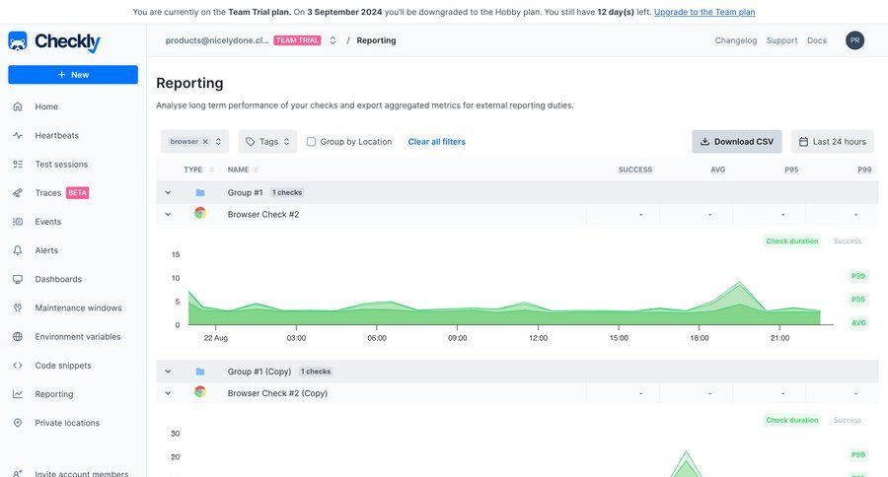Toggle the P99 series in first chart

[x=857, y=276]
